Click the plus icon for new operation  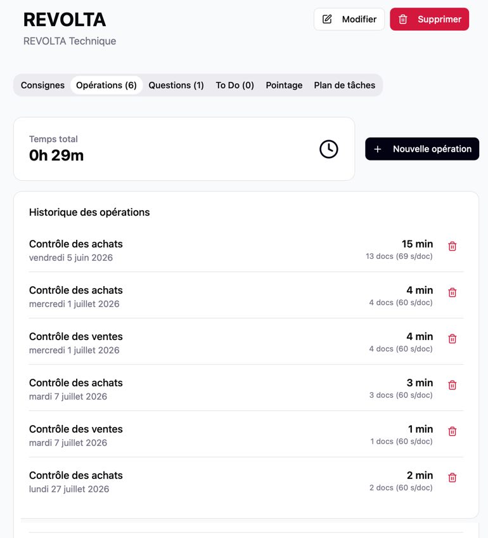377,149
